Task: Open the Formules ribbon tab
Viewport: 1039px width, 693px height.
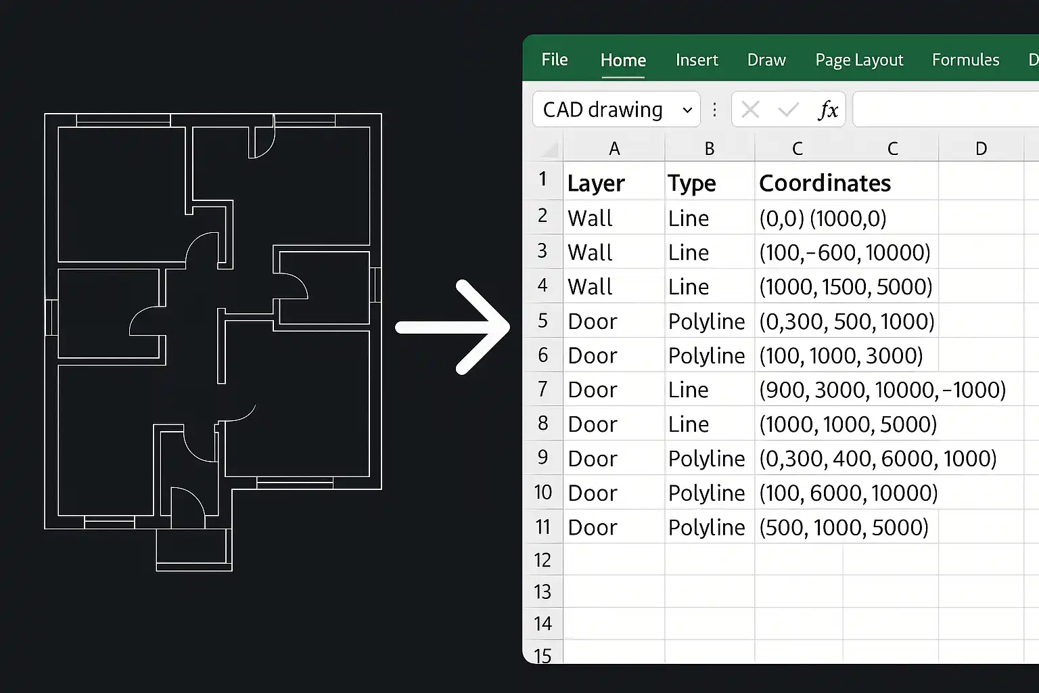Action: pos(965,60)
